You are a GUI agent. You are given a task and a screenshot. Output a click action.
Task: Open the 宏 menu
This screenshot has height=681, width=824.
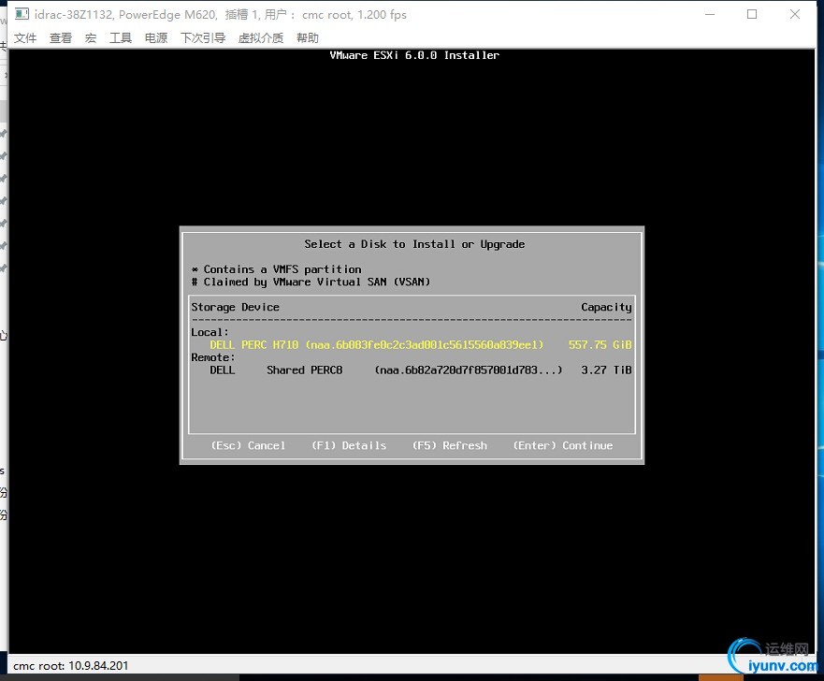pyautogui.click(x=91, y=37)
